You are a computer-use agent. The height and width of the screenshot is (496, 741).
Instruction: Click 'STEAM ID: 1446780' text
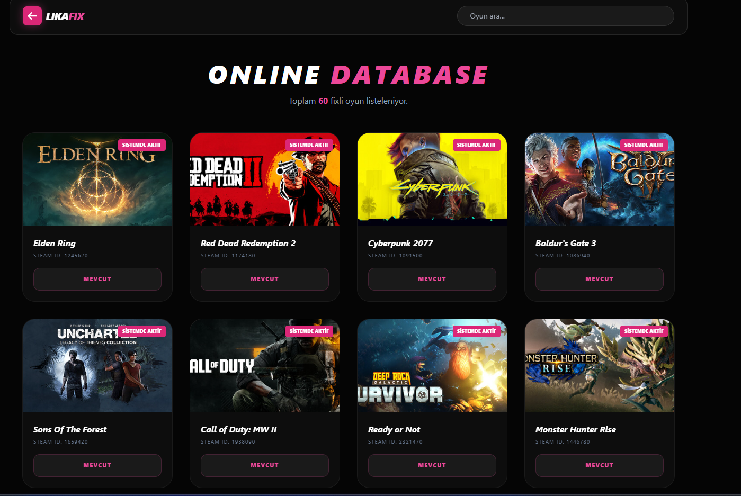coord(563,442)
